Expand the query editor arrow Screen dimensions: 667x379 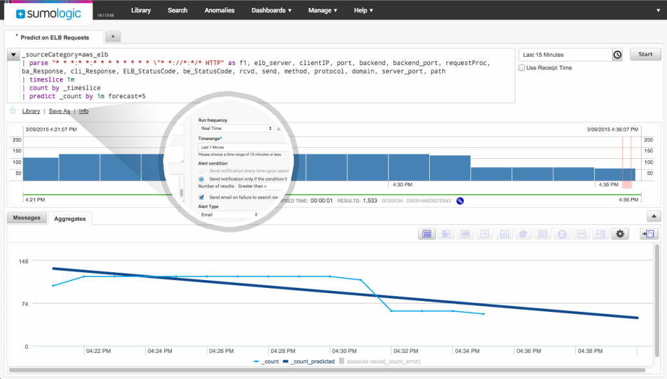[13, 55]
